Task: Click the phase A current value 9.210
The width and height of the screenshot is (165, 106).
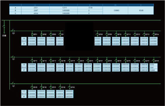Action: pos(64,8)
